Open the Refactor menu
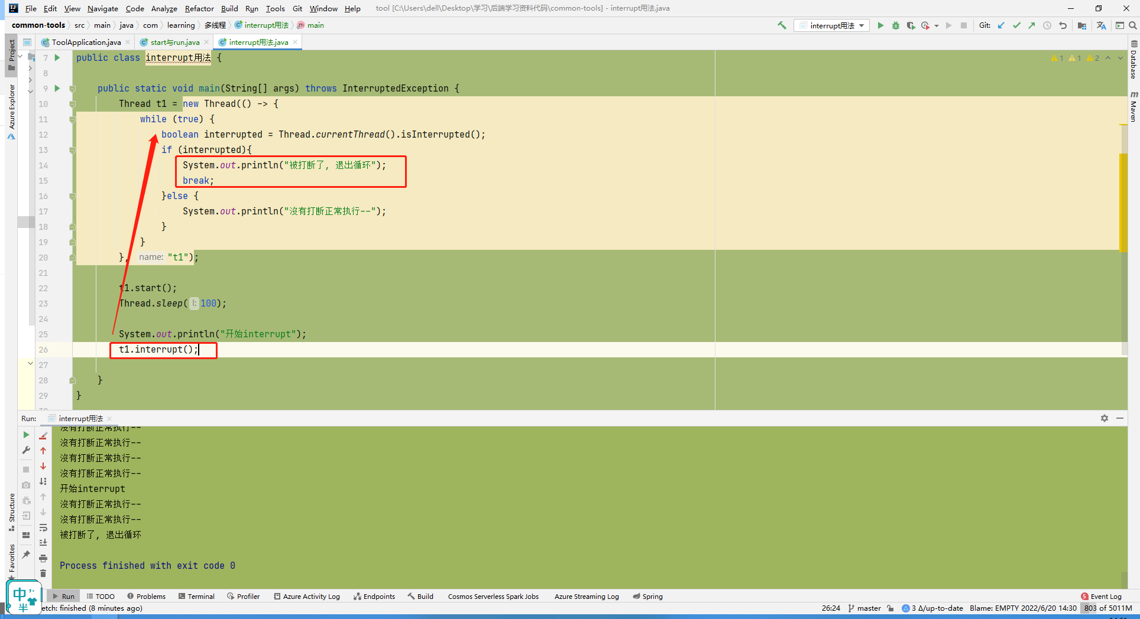This screenshot has width=1140, height=619. [199, 8]
